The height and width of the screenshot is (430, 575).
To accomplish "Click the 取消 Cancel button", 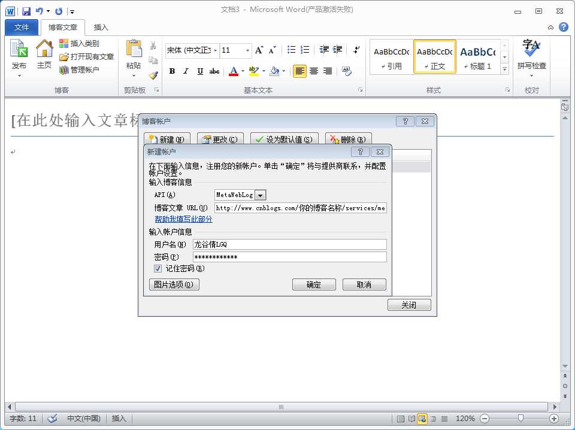I will (364, 284).
